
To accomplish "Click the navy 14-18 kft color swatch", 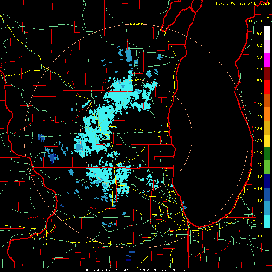I will (x=267, y=181).
